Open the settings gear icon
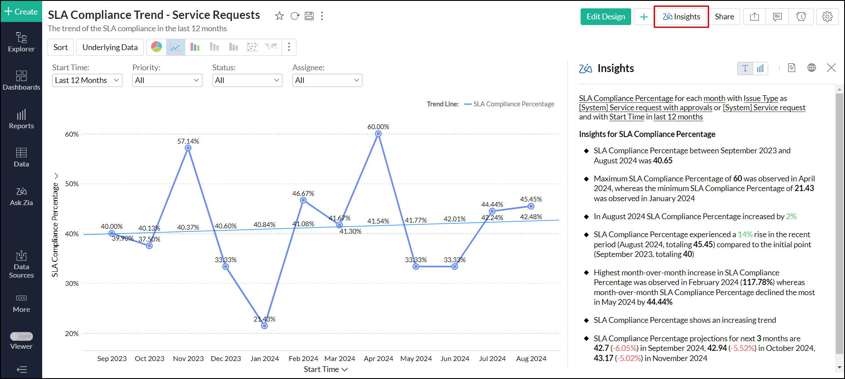845x379 pixels. click(x=827, y=17)
